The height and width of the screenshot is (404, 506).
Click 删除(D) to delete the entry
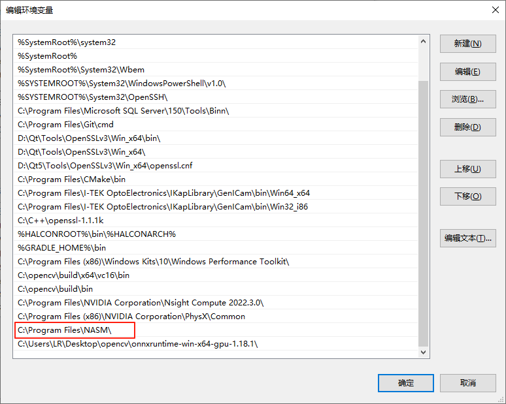tap(467, 127)
